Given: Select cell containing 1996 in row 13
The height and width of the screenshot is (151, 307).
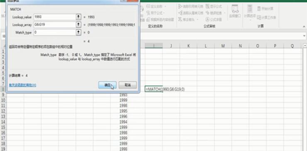Looking at the screenshot, I should [x=119, y=116].
